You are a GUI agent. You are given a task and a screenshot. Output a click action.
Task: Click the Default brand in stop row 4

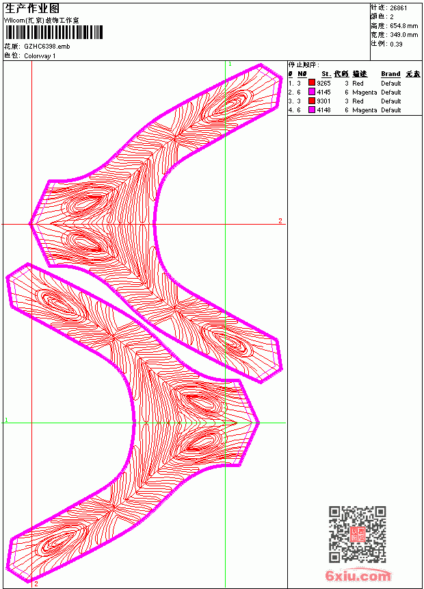pyautogui.click(x=391, y=110)
